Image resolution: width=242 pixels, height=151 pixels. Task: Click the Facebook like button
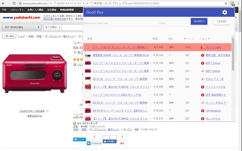(x=110, y=141)
